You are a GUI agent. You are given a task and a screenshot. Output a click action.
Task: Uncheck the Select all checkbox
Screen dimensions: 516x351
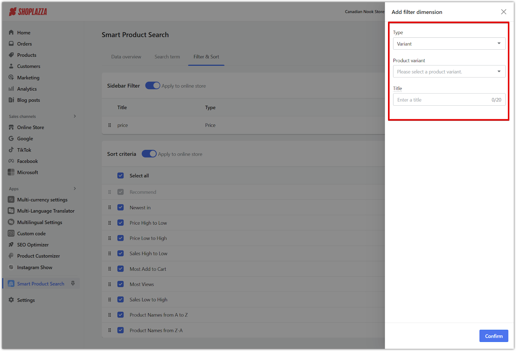click(121, 176)
